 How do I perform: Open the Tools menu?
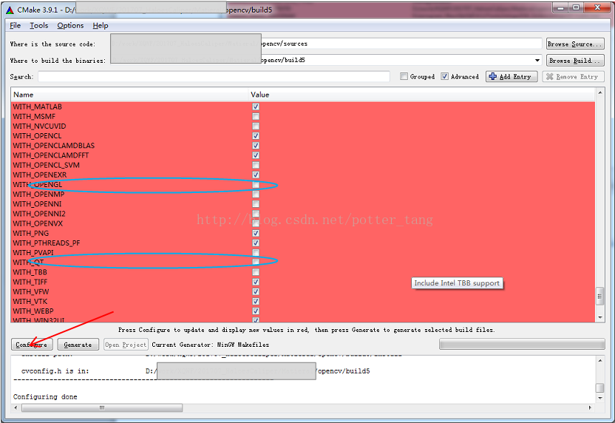[39, 25]
